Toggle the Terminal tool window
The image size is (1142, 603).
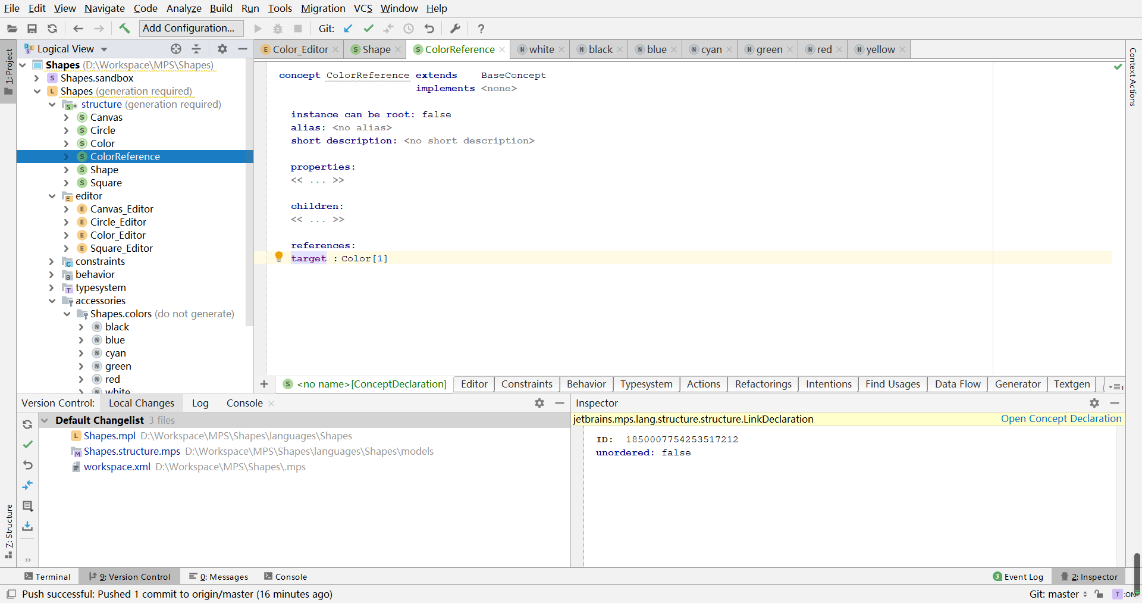click(48, 576)
